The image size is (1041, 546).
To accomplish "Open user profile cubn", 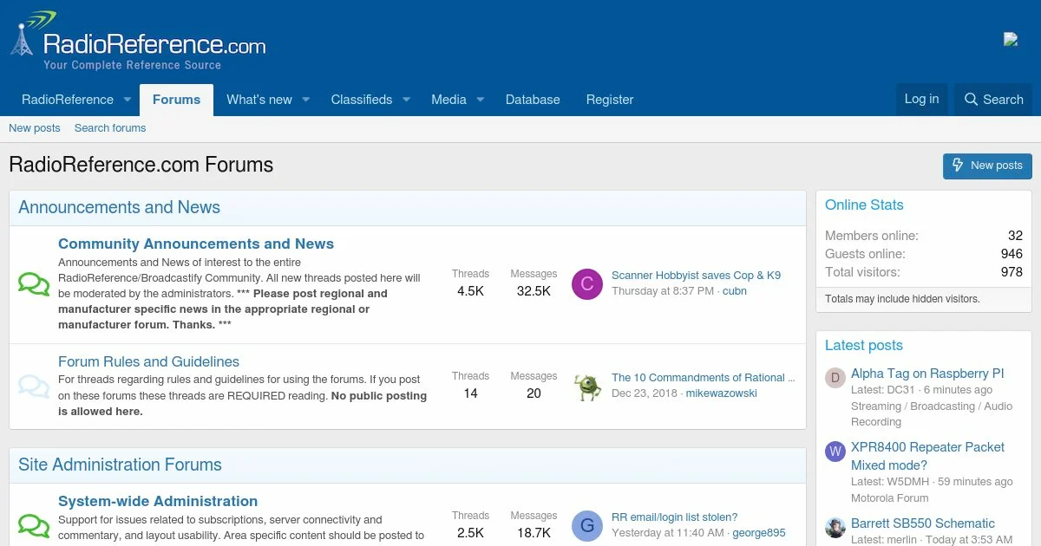I will 735,291.
